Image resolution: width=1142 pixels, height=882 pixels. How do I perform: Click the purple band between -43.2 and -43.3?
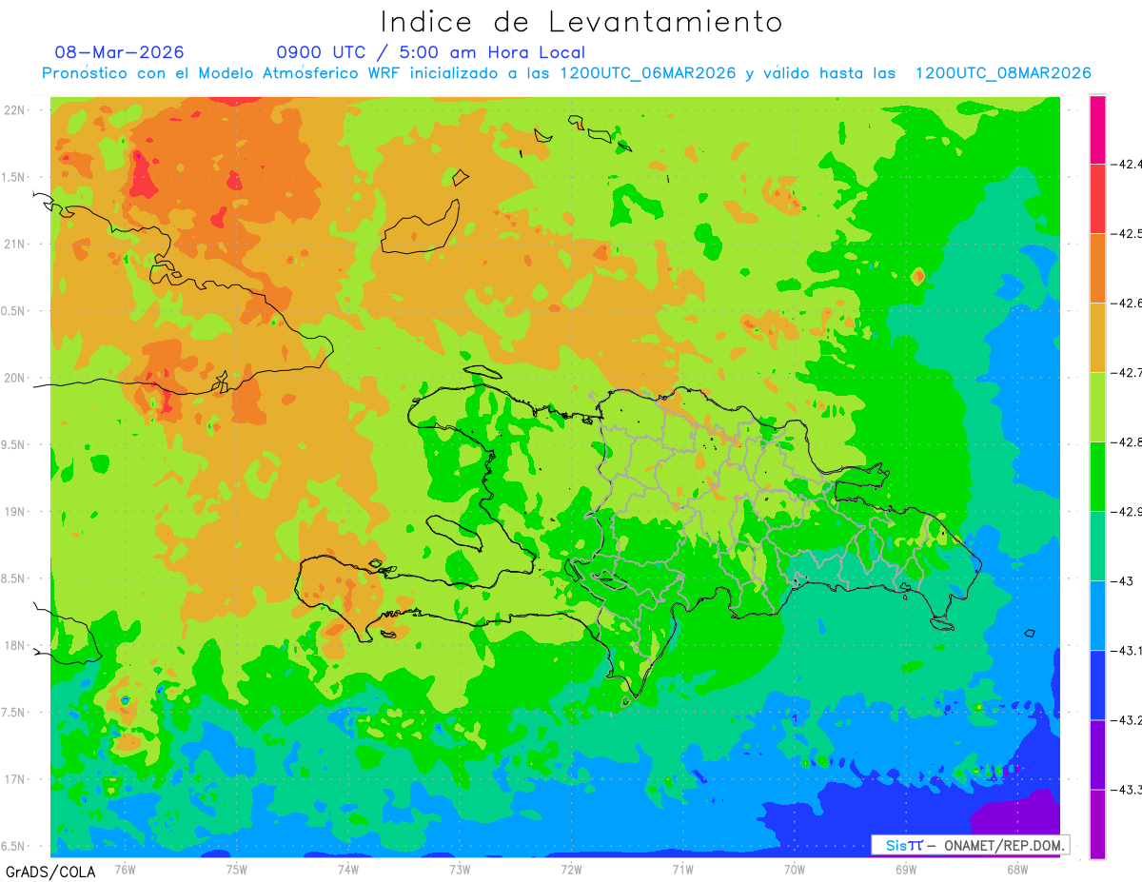(1097, 754)
